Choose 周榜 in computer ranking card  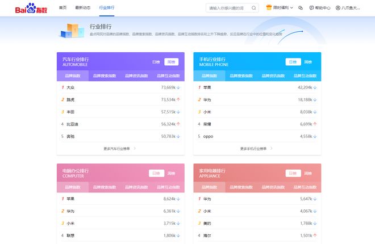pyautogui.click(x=171, y=173)
